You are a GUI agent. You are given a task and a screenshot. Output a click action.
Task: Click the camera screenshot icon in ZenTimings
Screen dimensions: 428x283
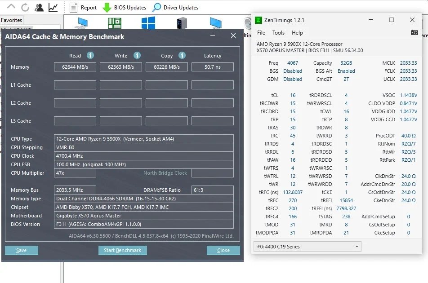[x=415, y=32]
